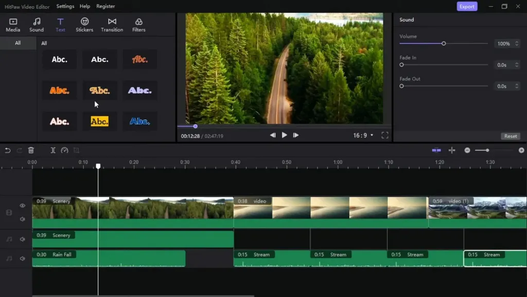This screenshot has width=527, height=297.
Task: Choose the blue outlined Abc text style
Action: coord(140,121)
